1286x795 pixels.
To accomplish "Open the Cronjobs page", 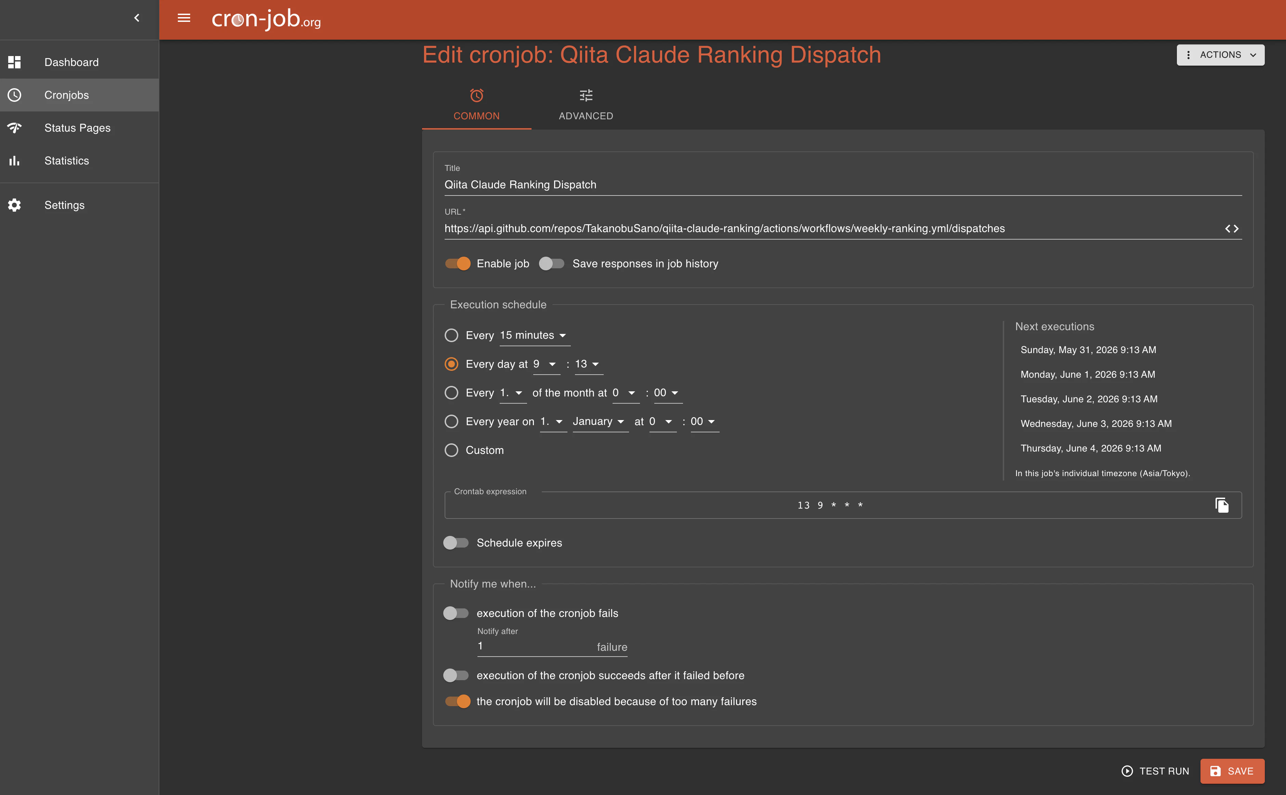I will click(x=79, y=95).
